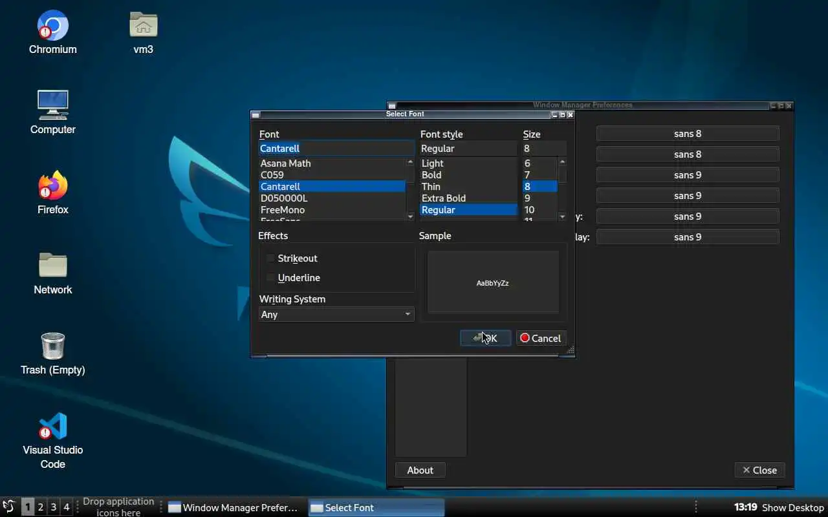Choose FreeMono in the font list

tap(332, 210)
